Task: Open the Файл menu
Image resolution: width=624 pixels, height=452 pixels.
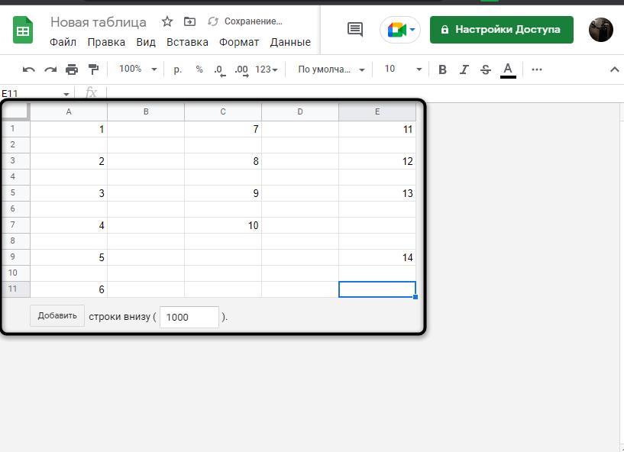Action: (63, 42)
